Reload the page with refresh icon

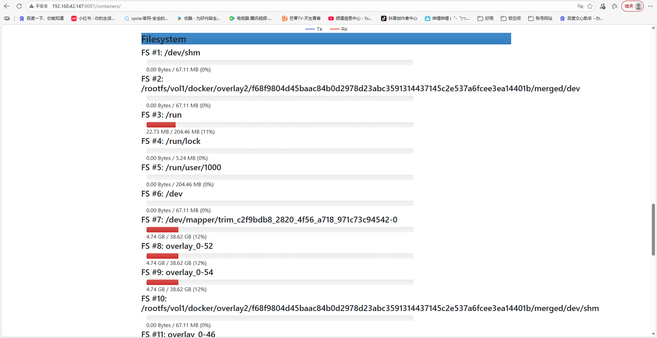[x=19, y=6]
